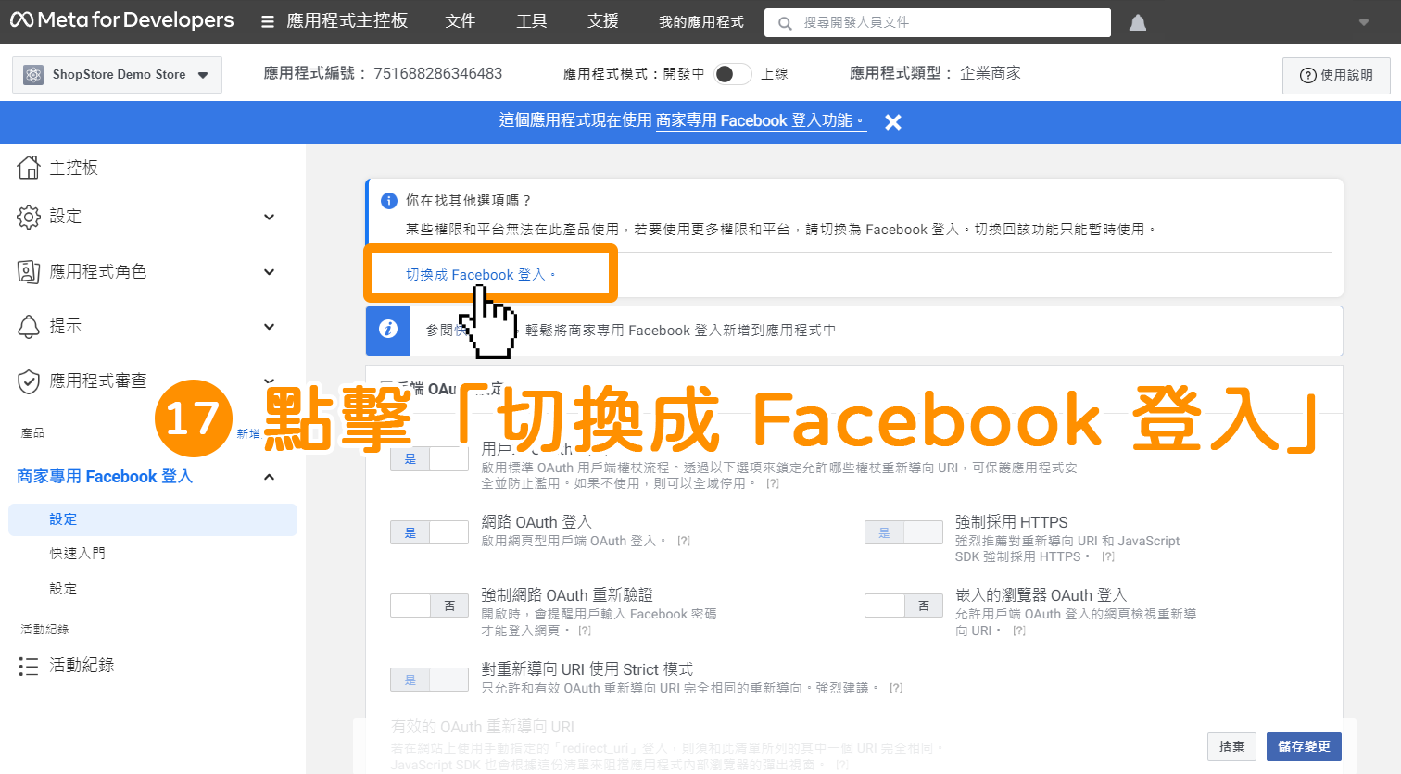Click the 儲存變更 save button

(x=1304, y=746)
